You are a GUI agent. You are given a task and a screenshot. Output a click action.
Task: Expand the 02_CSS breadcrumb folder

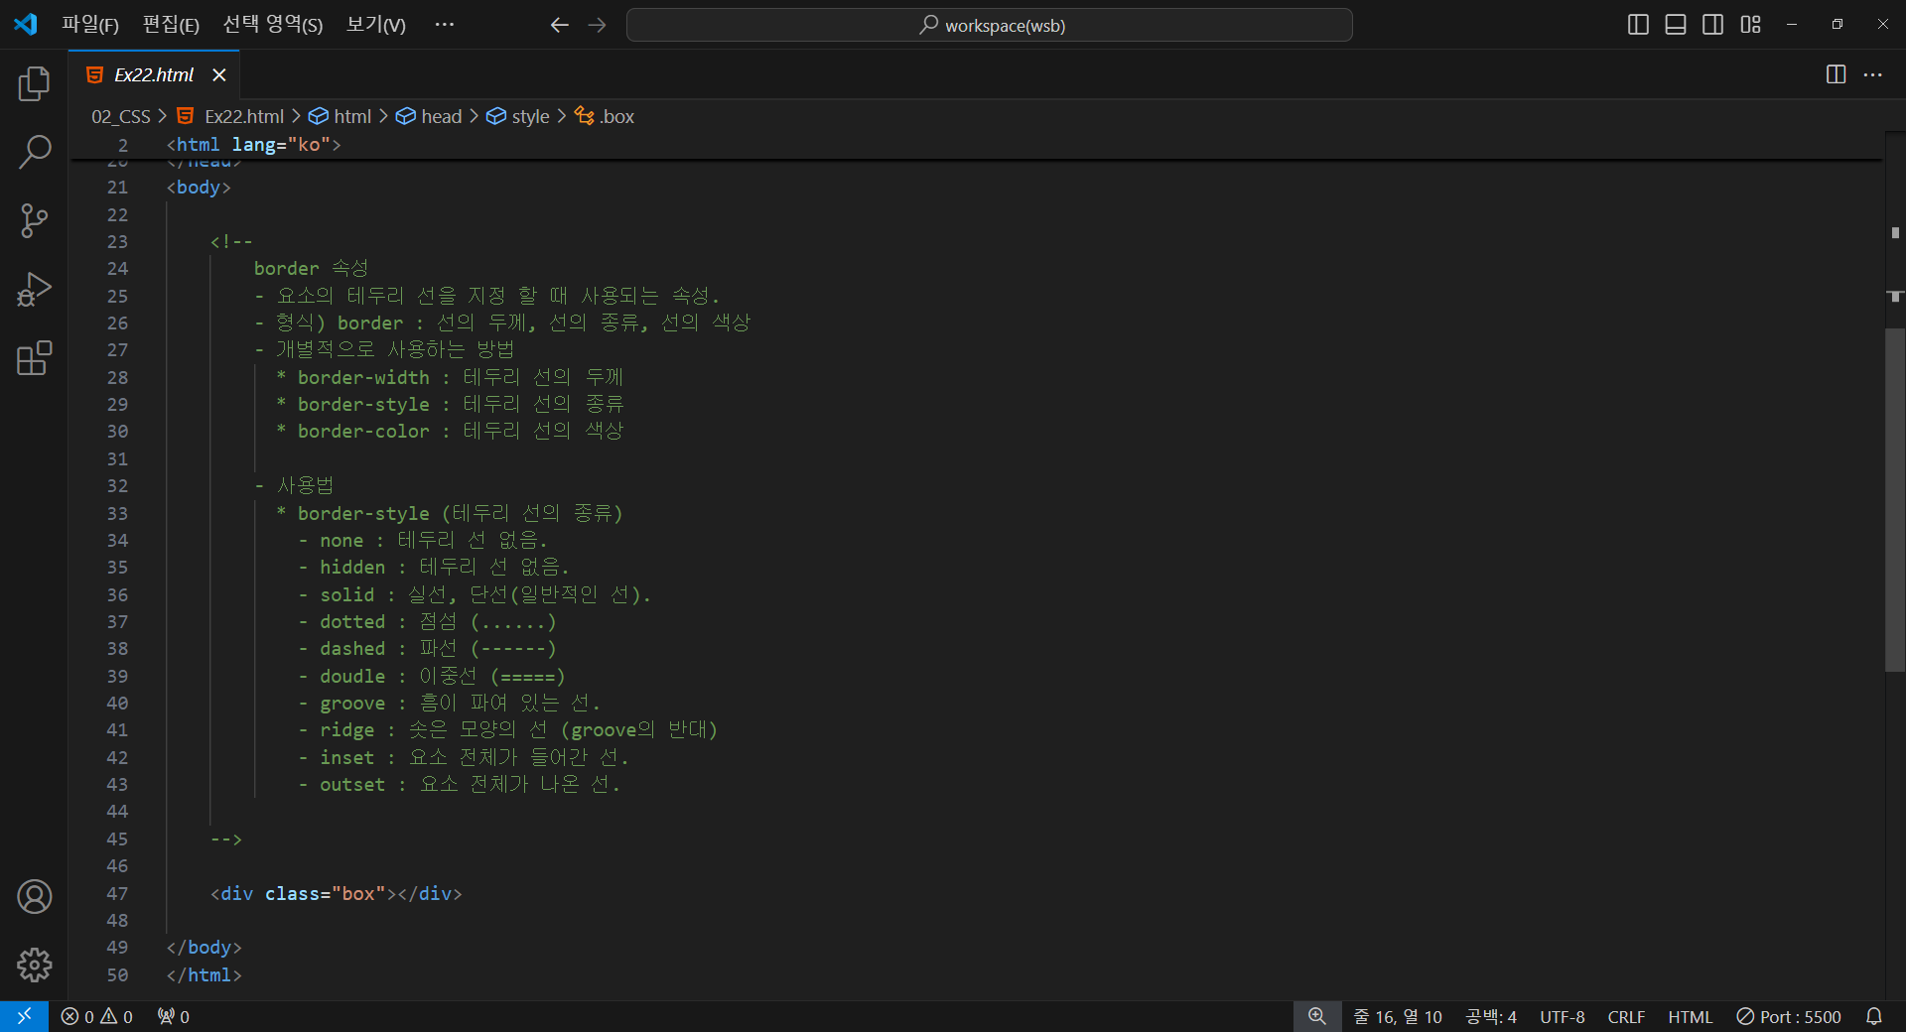tap(121, 116)
